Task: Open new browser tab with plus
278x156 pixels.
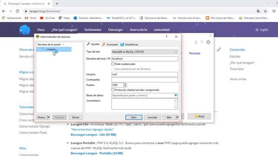Action: pyautogui.click(x=57, y=3)
